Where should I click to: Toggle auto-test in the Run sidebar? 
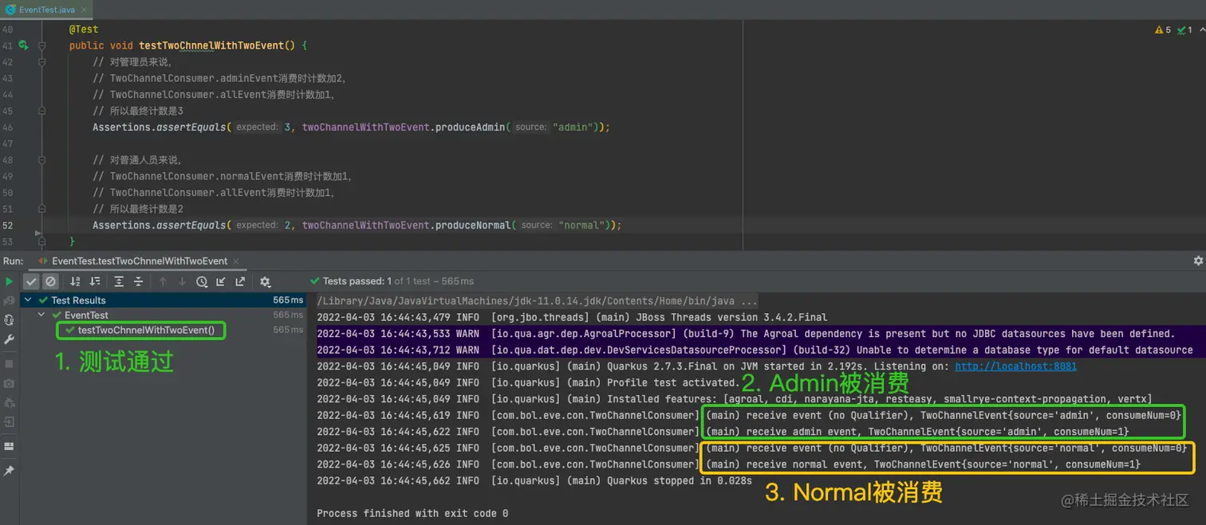pos(9,319)
